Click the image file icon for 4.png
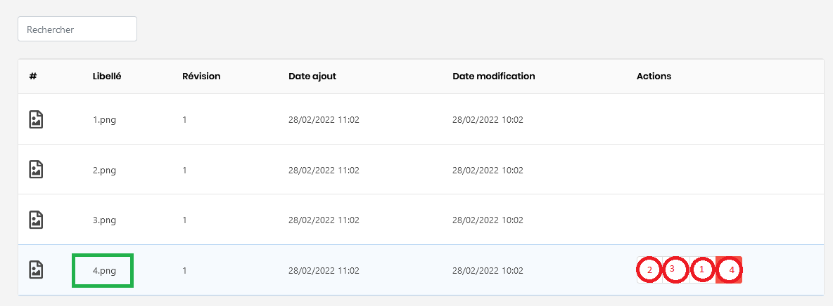 click(x=36, y=270)
